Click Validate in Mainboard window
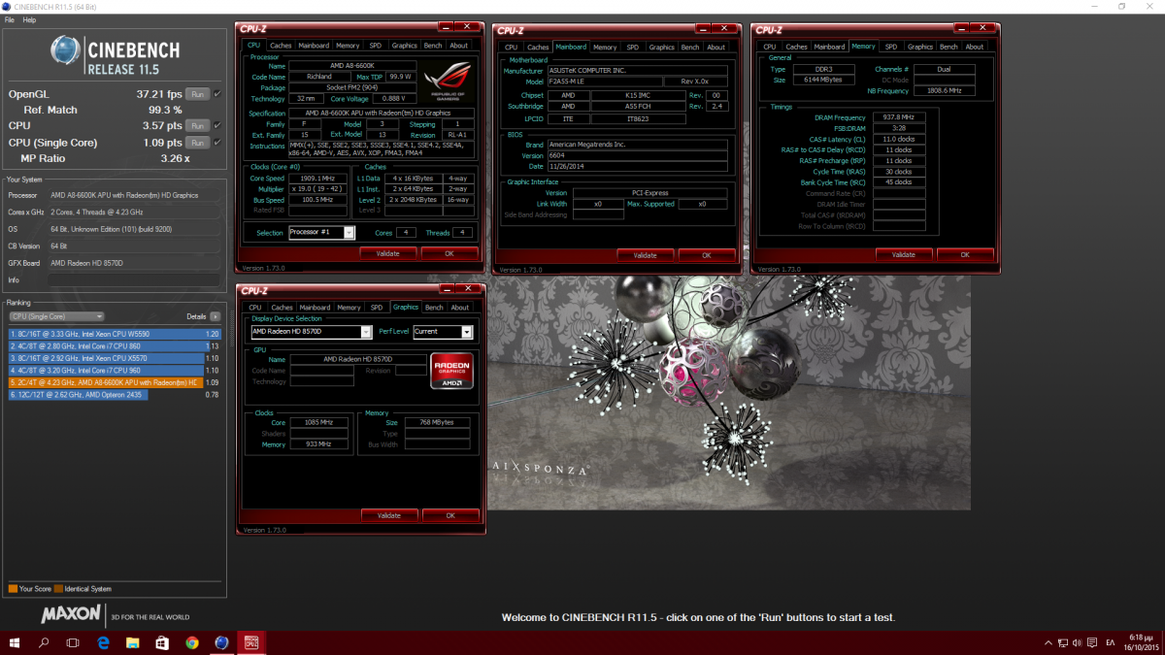Image resolution: width=1165 pixels, height=655 pixels. click(x=645, y=255)
